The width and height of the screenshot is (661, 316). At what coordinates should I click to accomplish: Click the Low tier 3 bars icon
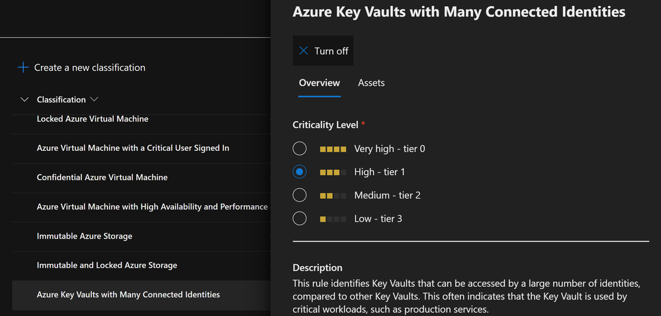click(333, 219)
